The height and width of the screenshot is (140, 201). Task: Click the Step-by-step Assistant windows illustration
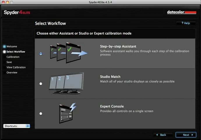69,53
